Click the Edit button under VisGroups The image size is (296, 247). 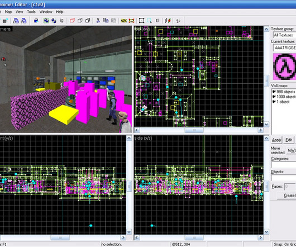[289, 140]
